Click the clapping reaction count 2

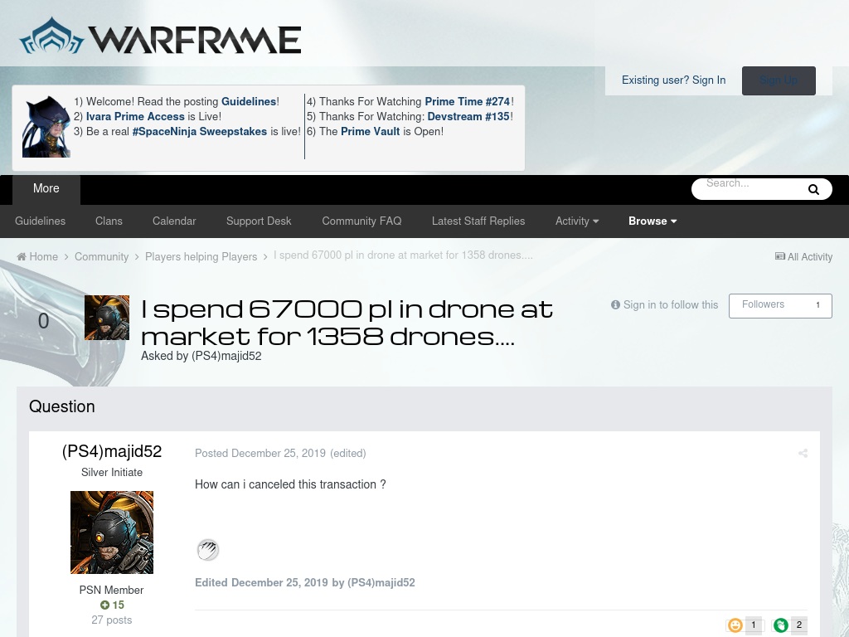(x=798, y=625)
